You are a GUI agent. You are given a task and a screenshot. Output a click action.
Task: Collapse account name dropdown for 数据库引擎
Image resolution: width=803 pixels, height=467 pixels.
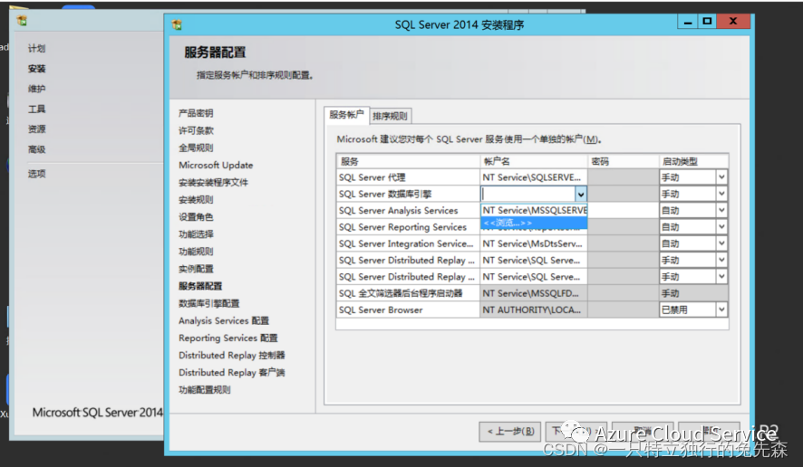coord(581,195)
